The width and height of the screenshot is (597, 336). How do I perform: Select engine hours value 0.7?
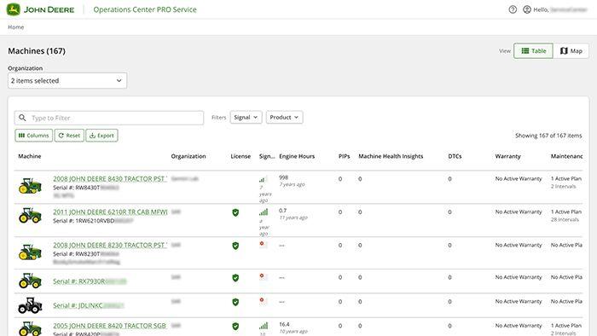pyautogui.click(x=283, y=211)
